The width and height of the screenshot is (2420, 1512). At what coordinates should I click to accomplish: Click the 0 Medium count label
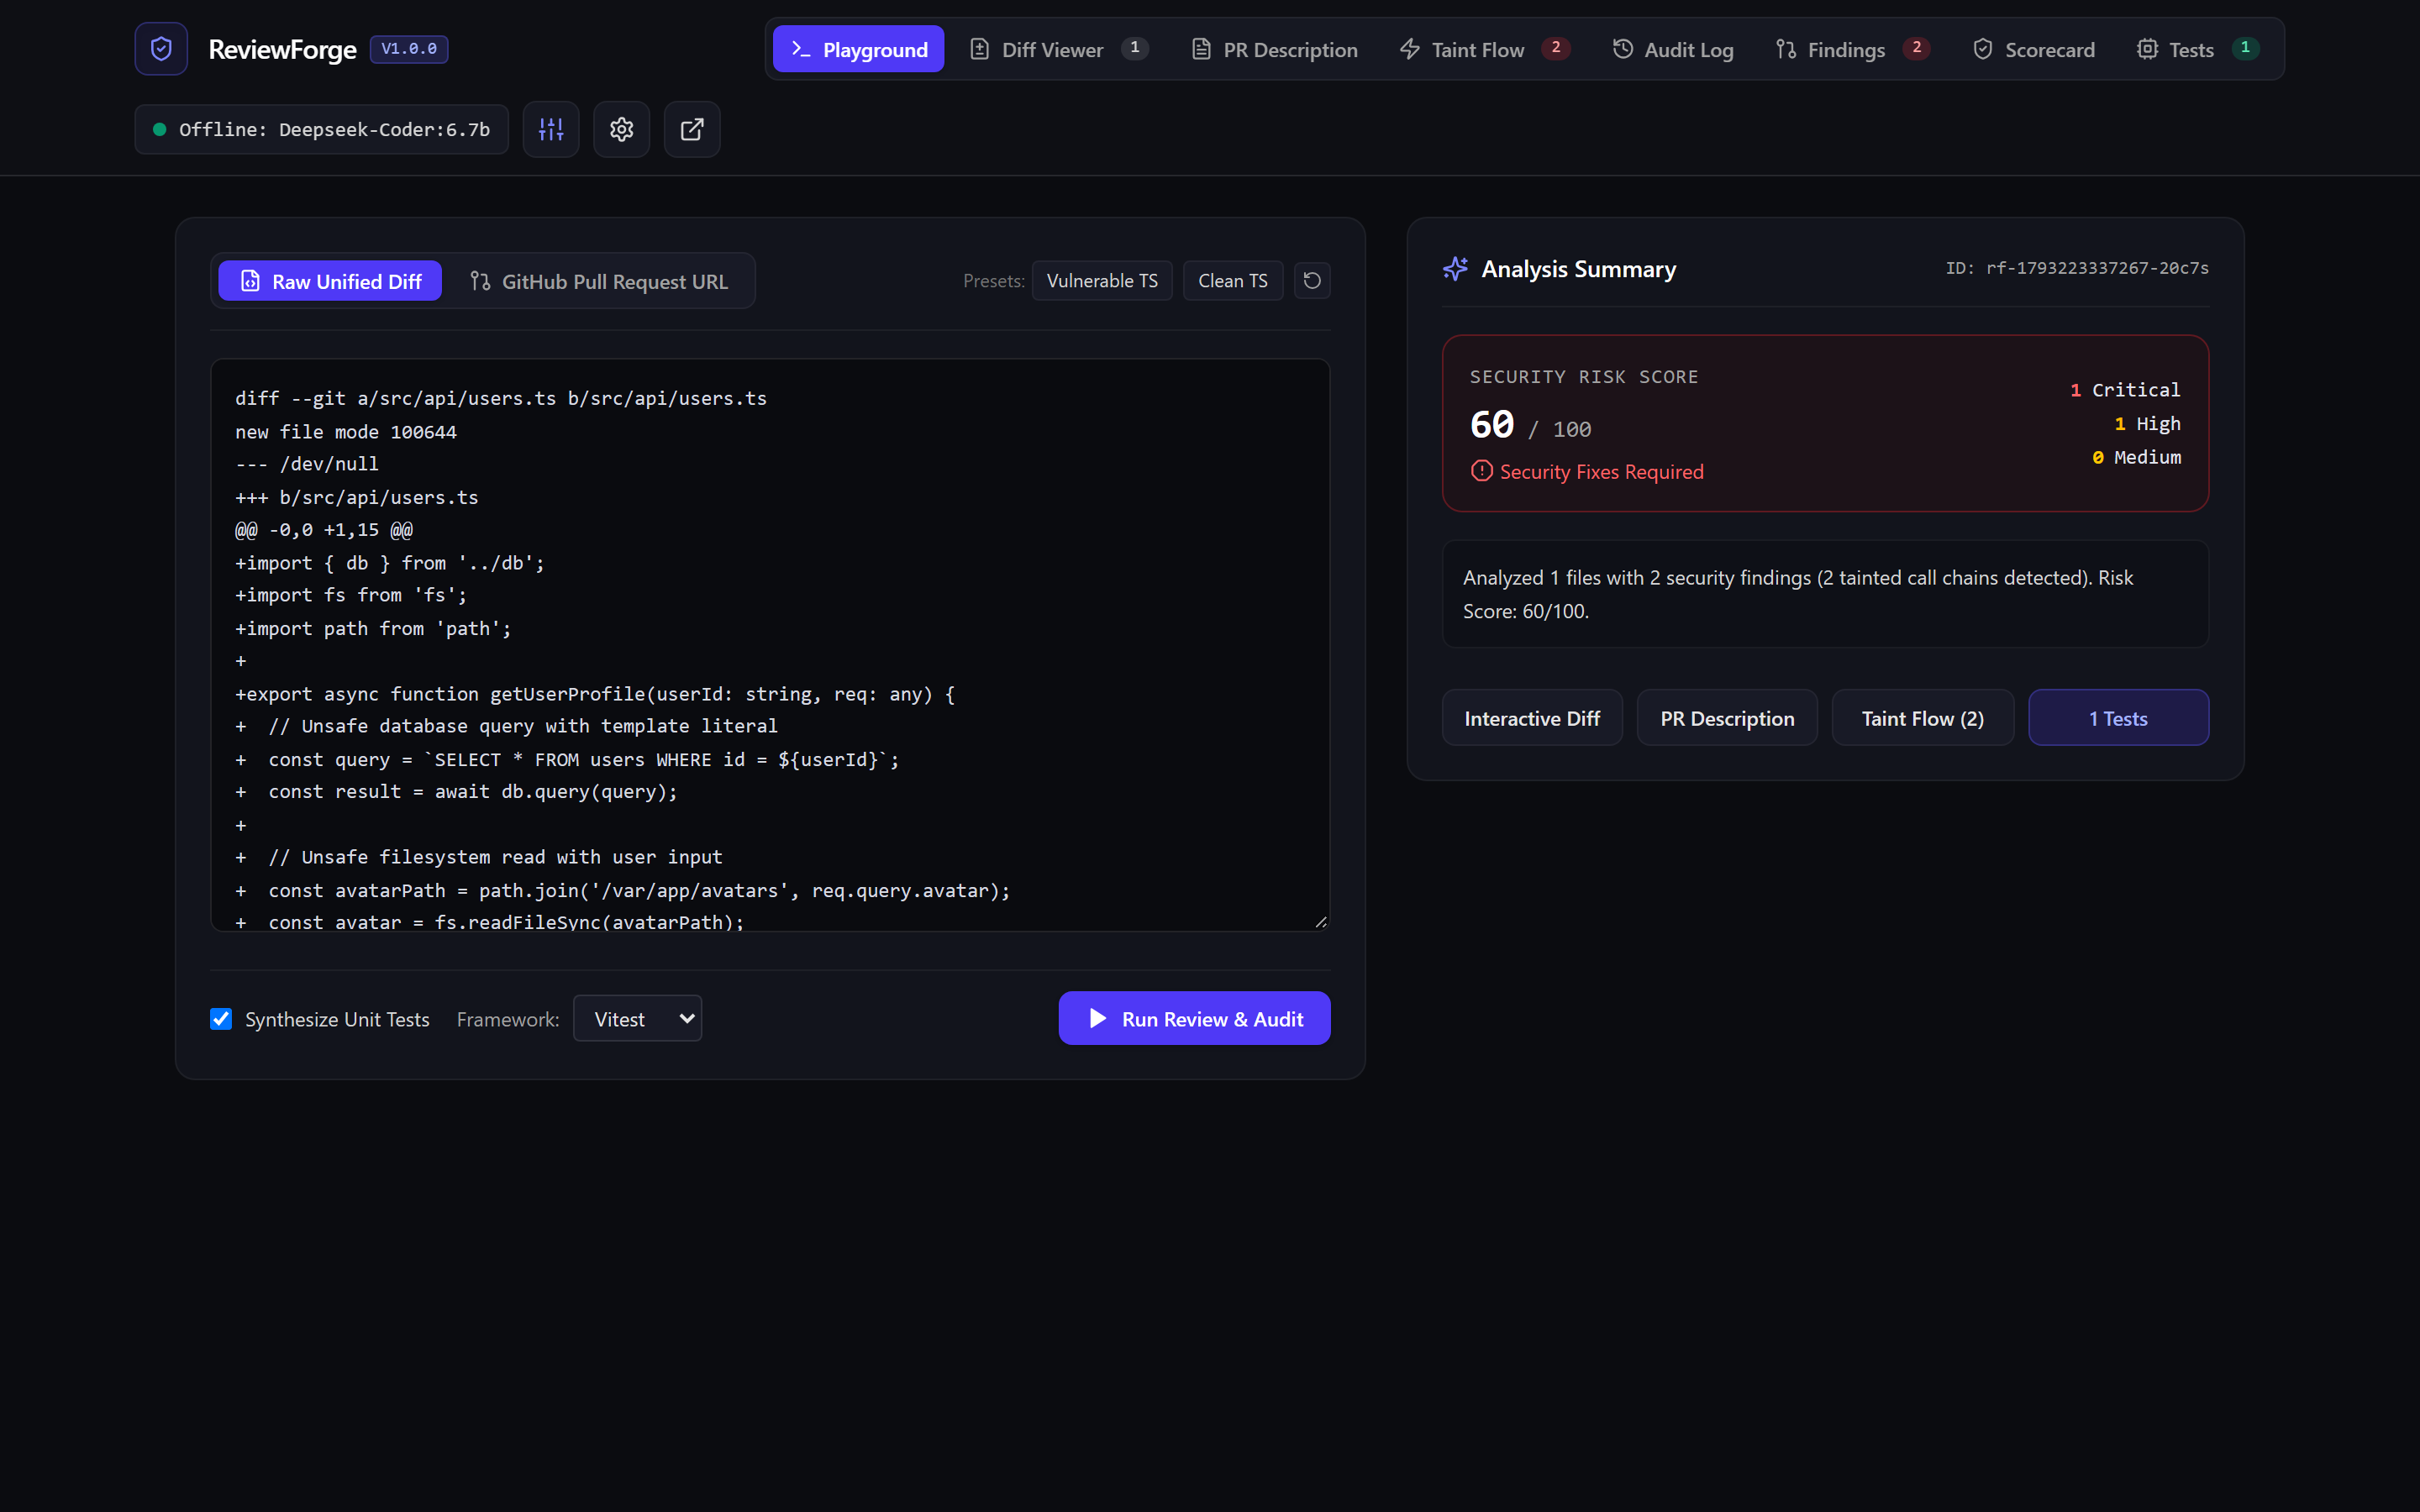coord(2136,457)
